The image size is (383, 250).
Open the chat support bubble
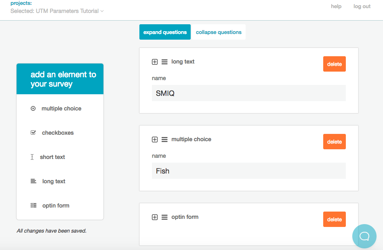tap(364, 236)
